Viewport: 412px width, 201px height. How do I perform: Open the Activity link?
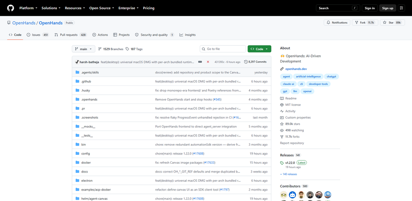point(288,111)
